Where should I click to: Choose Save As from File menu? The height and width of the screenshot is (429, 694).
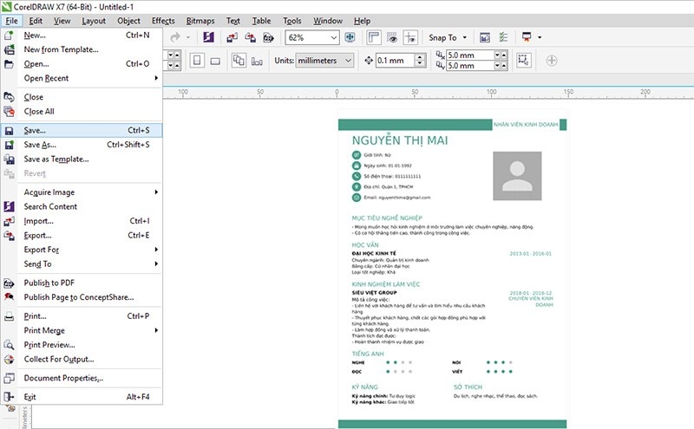click(40, 145)
